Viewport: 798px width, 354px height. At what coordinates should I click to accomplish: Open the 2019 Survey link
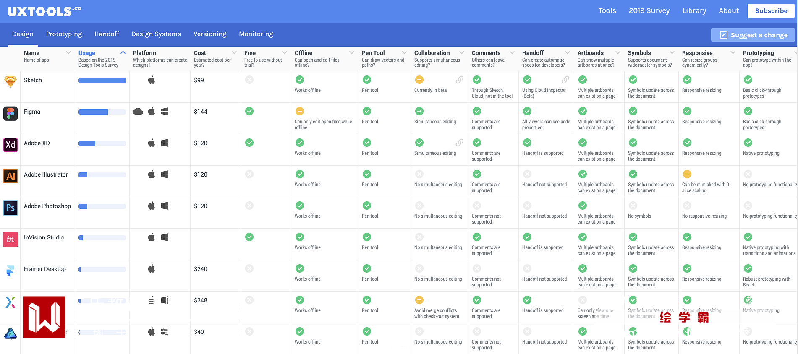coord(649,11)
